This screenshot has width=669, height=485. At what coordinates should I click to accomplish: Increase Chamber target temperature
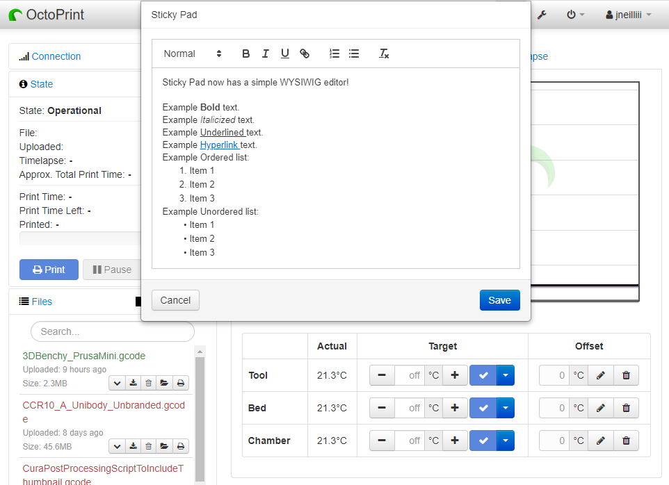455,441
